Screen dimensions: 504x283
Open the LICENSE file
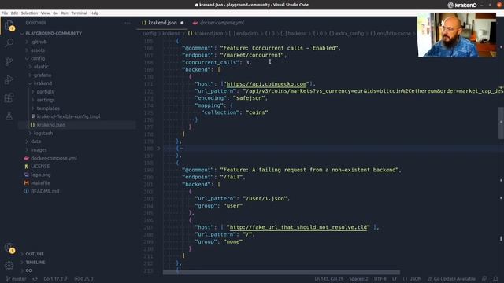click(x=40, y=166)
